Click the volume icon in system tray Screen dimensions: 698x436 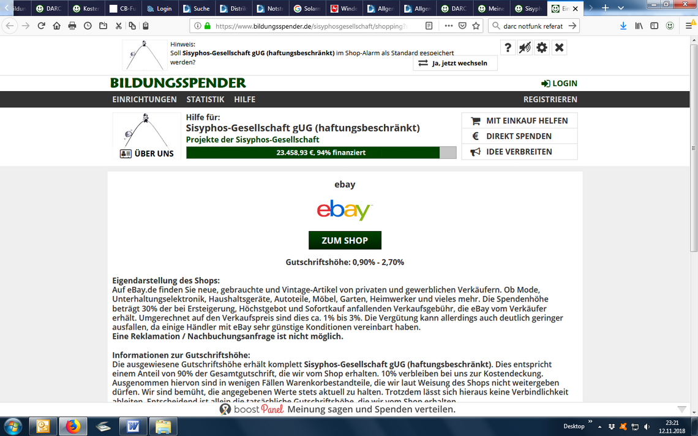[647, 427]
